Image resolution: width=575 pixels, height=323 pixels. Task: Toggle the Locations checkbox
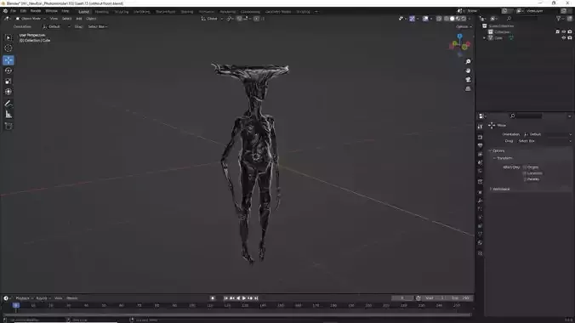pyautogui.click(x=525, y=173)
